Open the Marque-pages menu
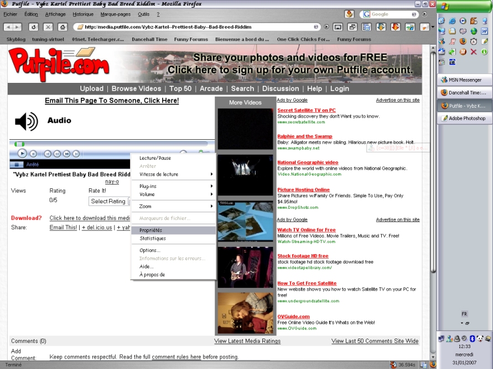 116,14
